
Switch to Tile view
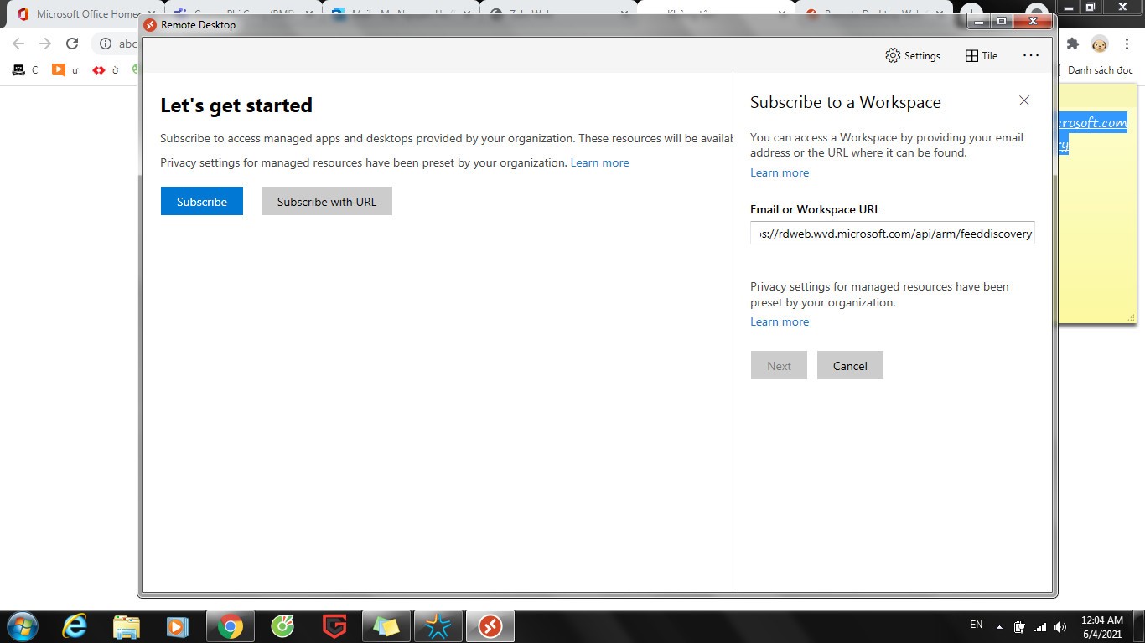982,55
